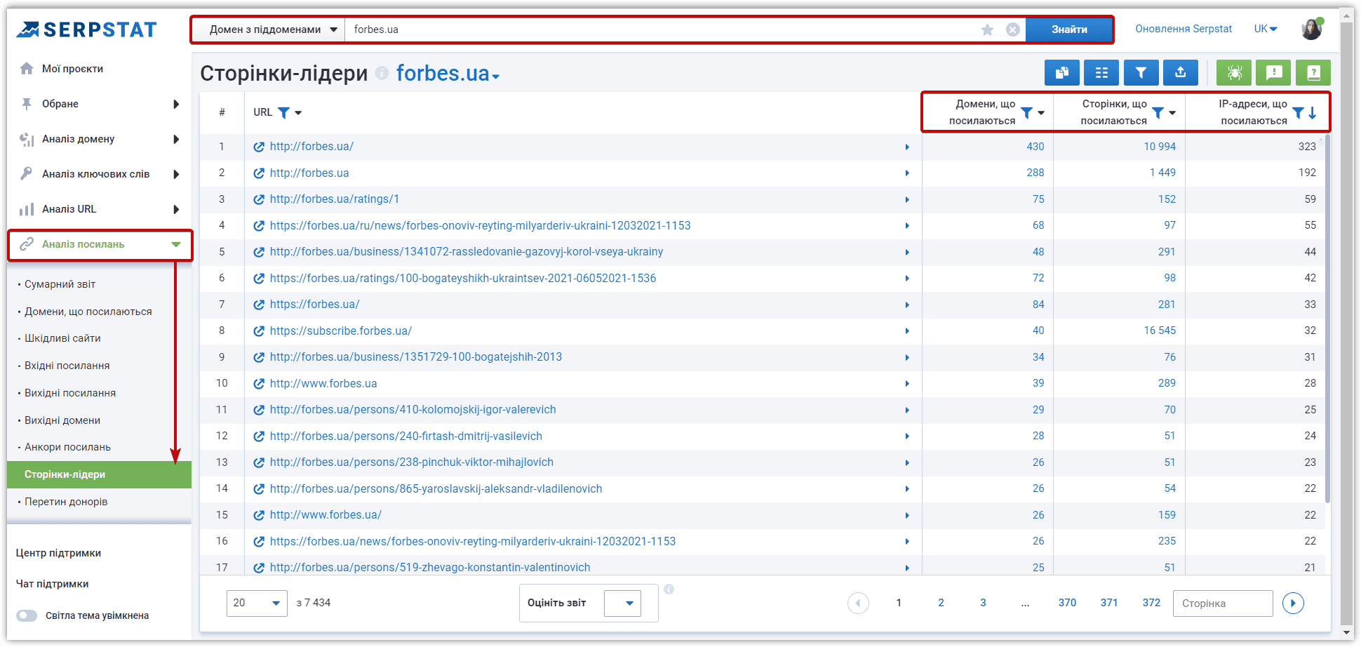Click the green spider bug icon

point(1235,72)
